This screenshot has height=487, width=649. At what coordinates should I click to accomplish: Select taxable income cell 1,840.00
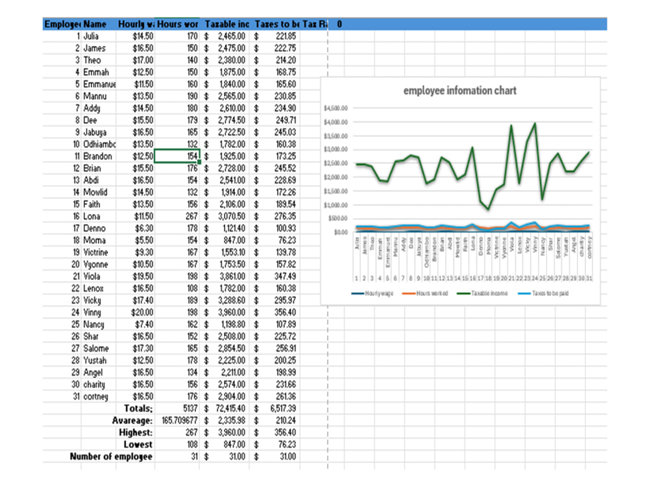click(225, 84)
